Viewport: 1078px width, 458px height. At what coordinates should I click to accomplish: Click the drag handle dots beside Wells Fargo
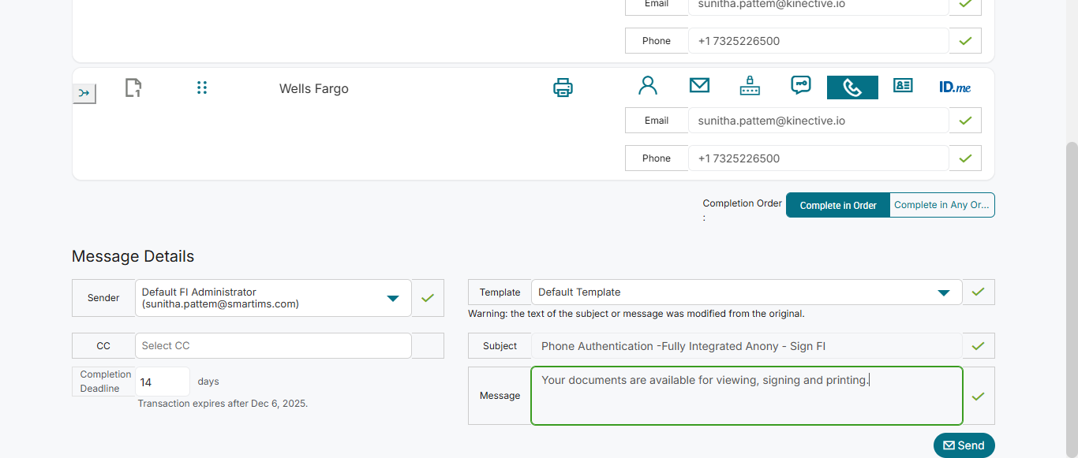202,88
